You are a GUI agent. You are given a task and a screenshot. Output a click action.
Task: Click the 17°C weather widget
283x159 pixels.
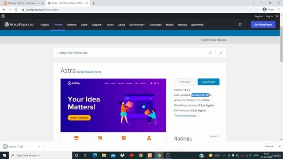point(214,155)
